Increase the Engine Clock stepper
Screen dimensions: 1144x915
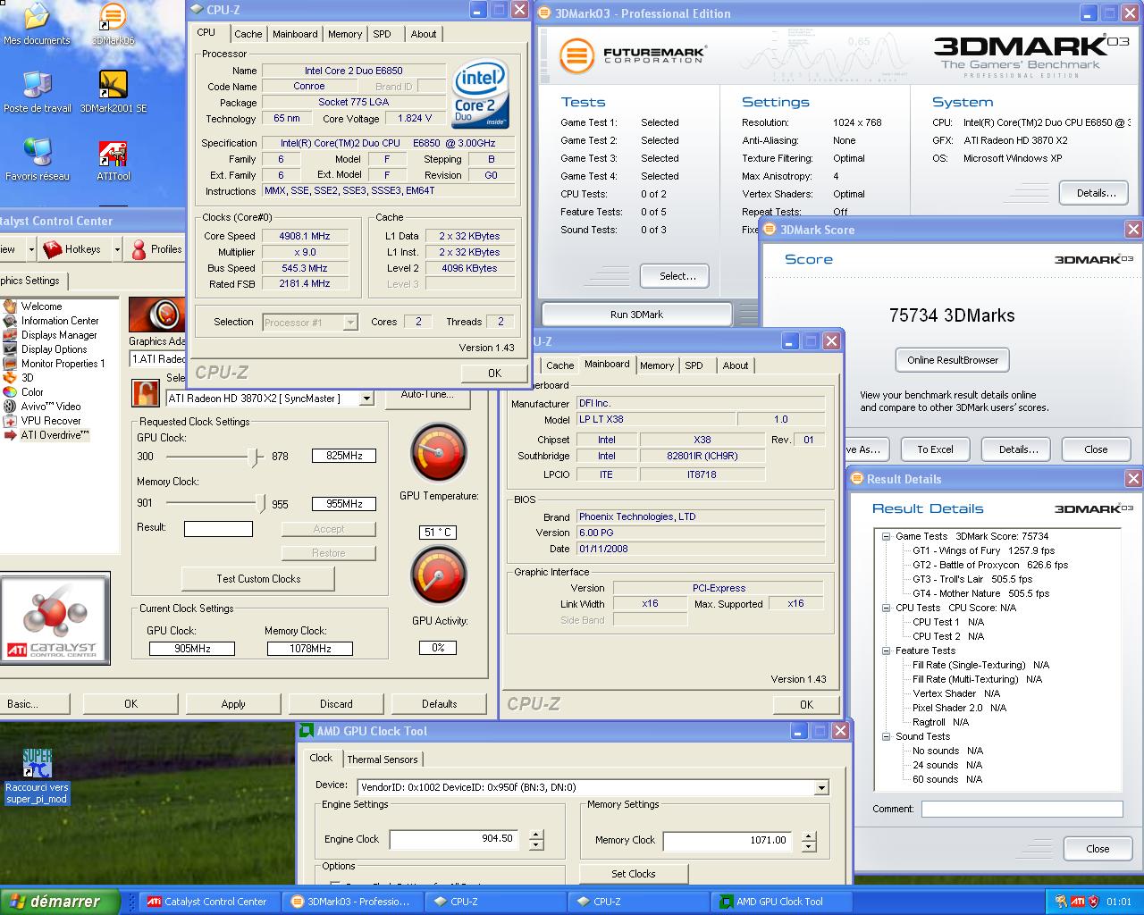point(536,835)
